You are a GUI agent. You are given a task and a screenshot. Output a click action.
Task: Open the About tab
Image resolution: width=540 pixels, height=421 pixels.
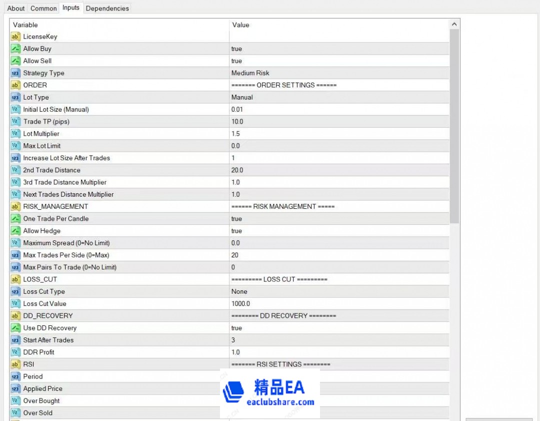point(16,8)
